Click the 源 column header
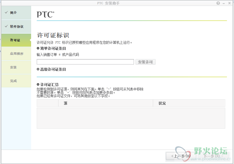 tap(105, 103)
